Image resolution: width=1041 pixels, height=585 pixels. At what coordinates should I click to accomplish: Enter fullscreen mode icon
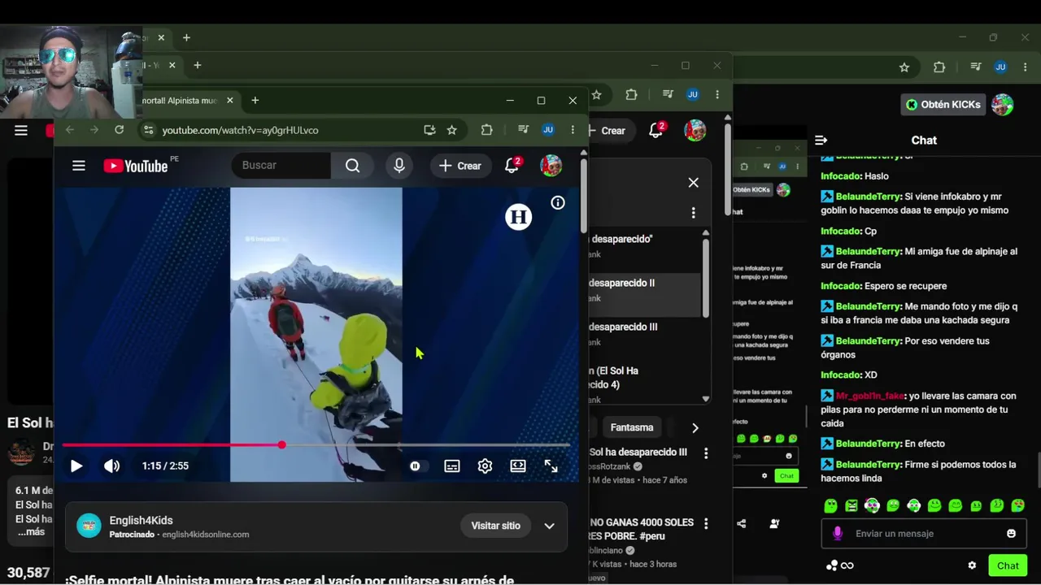coord(551,466)
